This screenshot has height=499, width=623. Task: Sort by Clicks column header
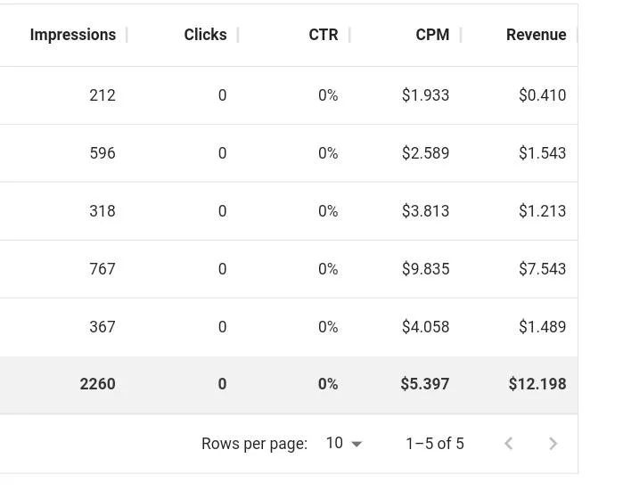[x=205, y=35]
